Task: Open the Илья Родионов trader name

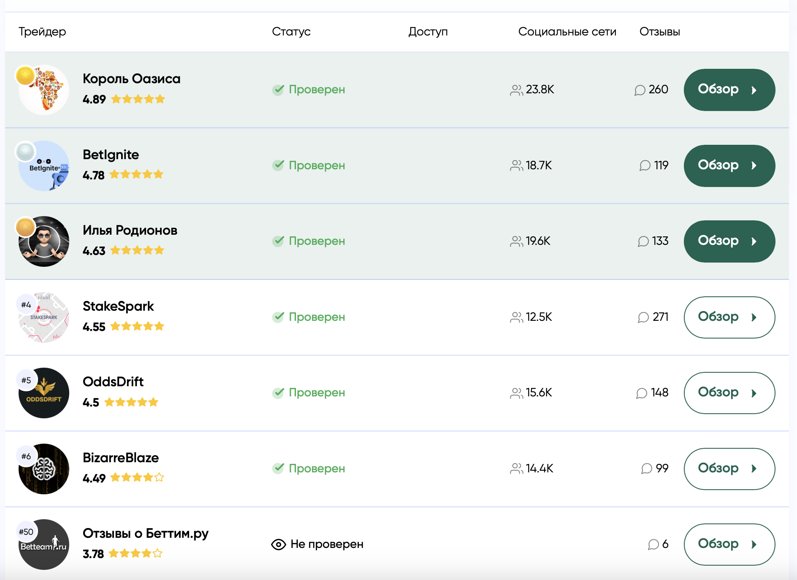Action: click(x=130, y=230)
